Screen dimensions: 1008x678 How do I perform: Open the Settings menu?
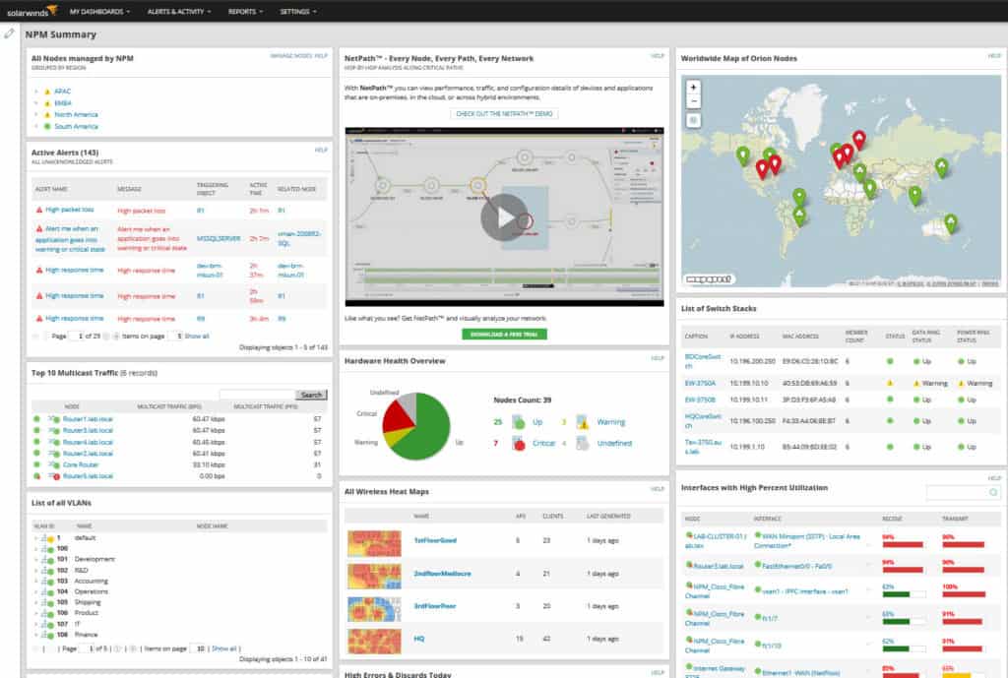point(297,12)
